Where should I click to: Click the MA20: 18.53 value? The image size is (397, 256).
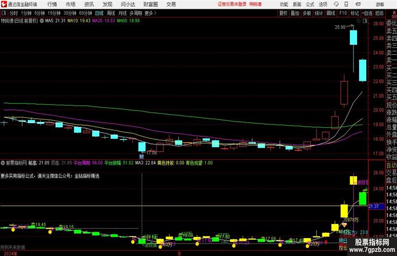[x=103, y=21]
